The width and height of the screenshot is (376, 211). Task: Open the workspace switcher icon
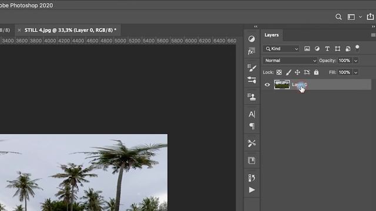[x=351, y=17]
